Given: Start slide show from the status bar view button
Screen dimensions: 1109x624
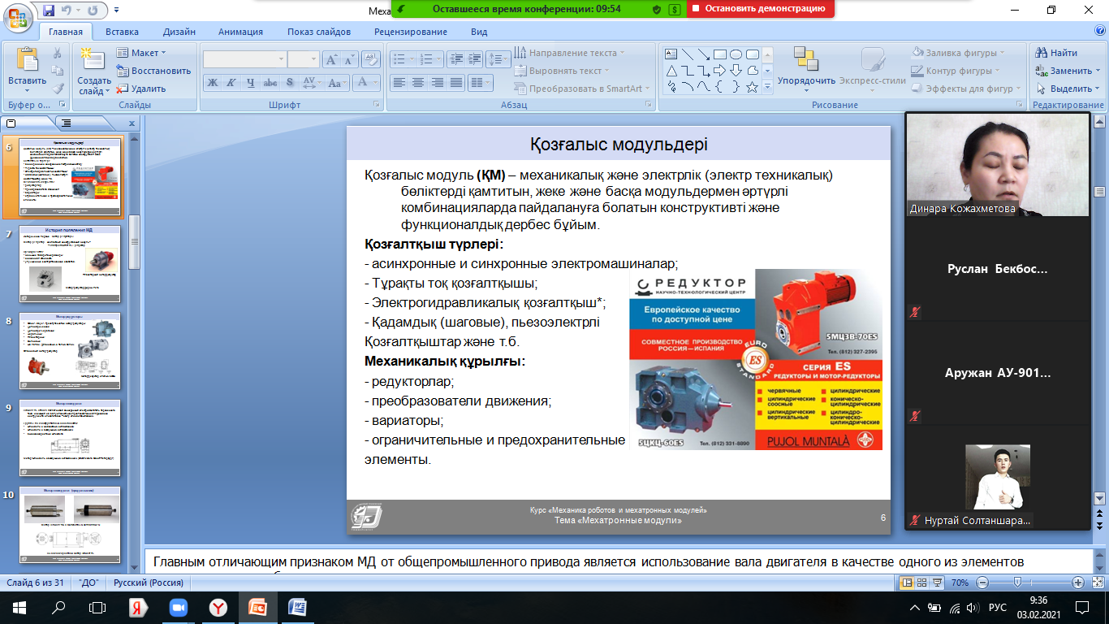Looking at the screenshot, I should pos(938,583).
